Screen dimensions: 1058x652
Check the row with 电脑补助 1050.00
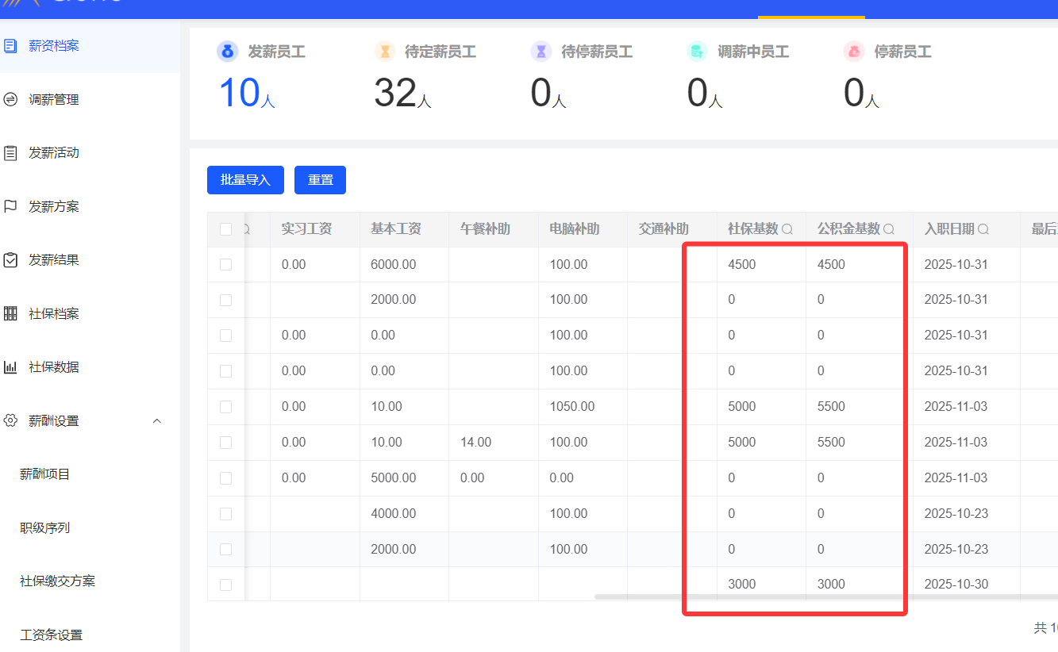(225, 407)
